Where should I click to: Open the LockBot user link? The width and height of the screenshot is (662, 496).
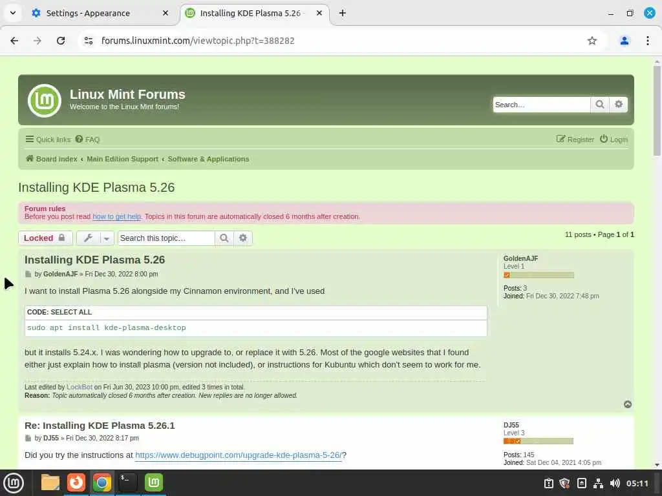pos(80,387)
